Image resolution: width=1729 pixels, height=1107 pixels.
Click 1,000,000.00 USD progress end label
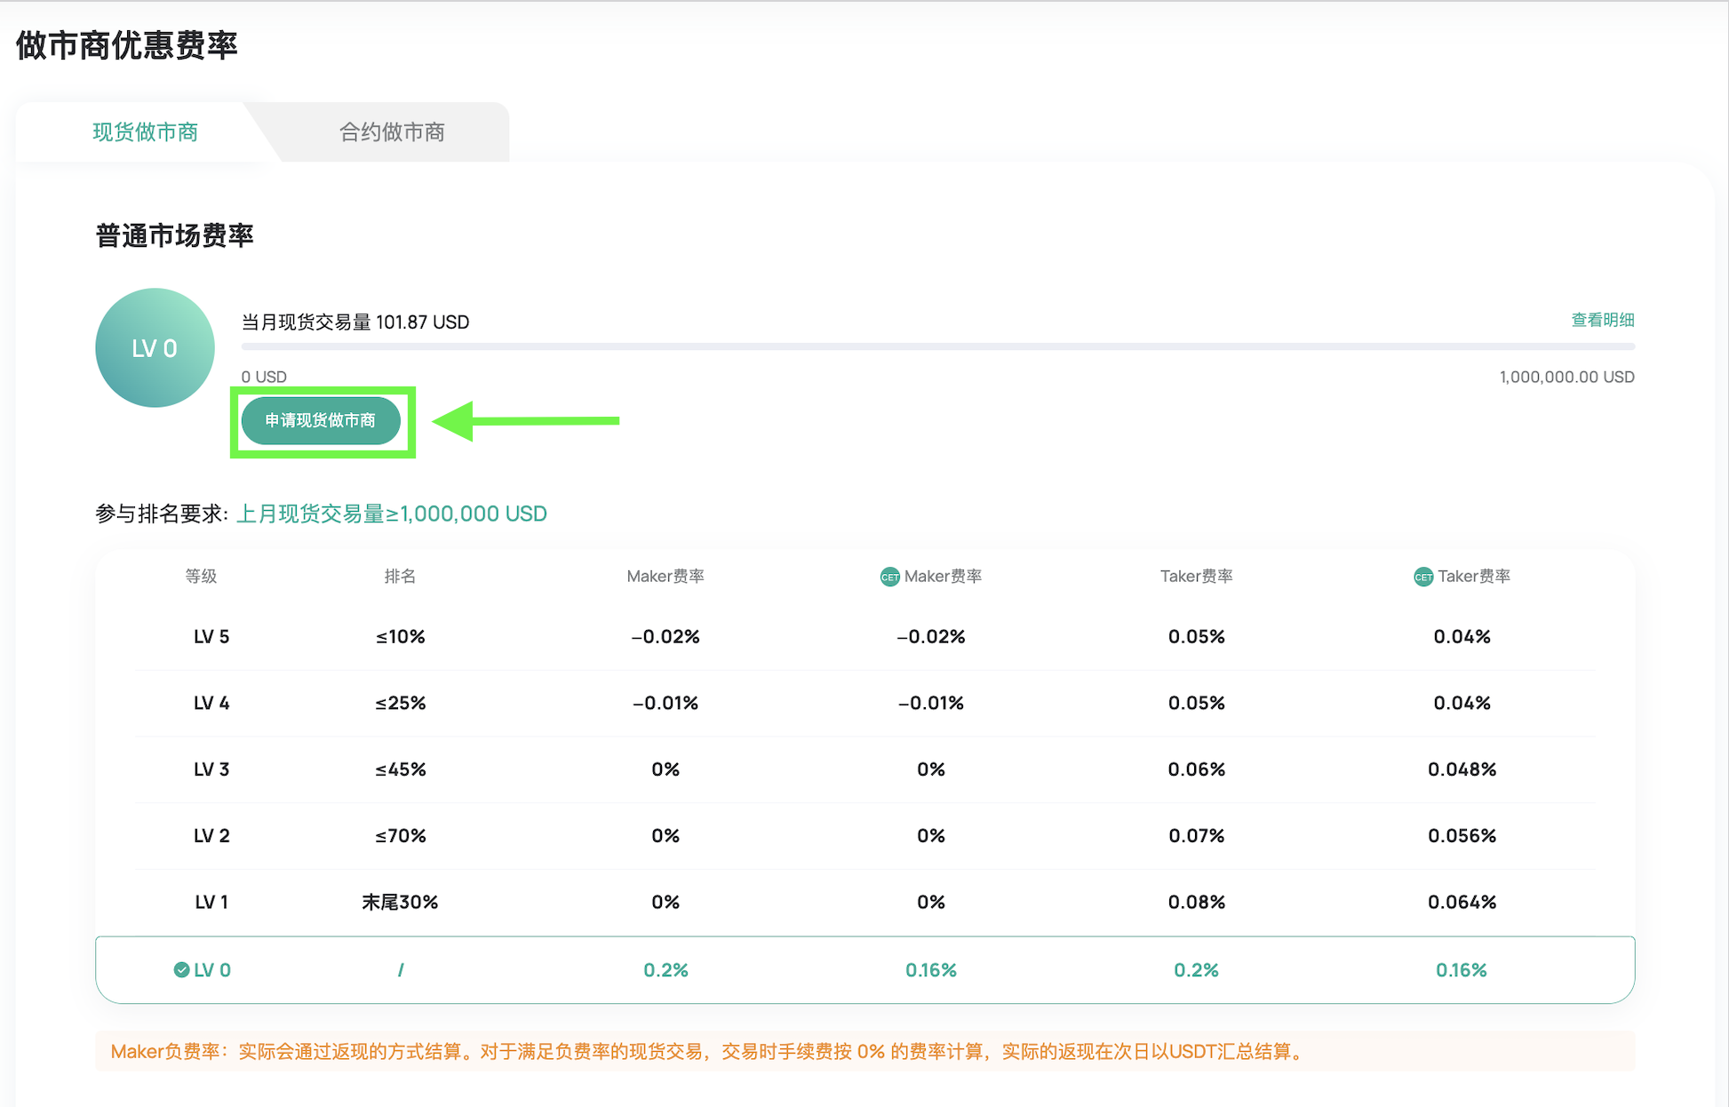(x=1567, y=377)
